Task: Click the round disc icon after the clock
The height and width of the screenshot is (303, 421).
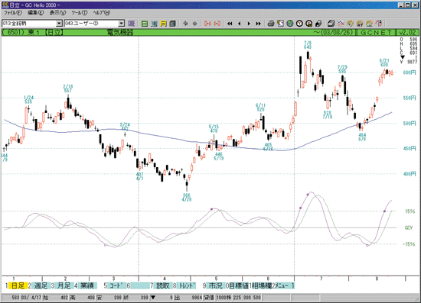Action: point(308,24)
